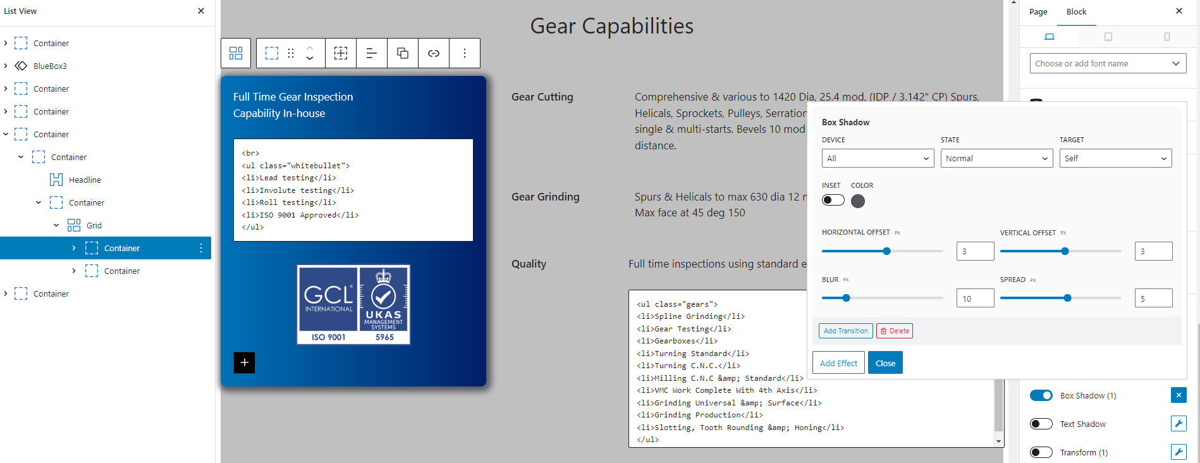
Task: Click the link icon in block toolbar
Action: pos(434,53)
